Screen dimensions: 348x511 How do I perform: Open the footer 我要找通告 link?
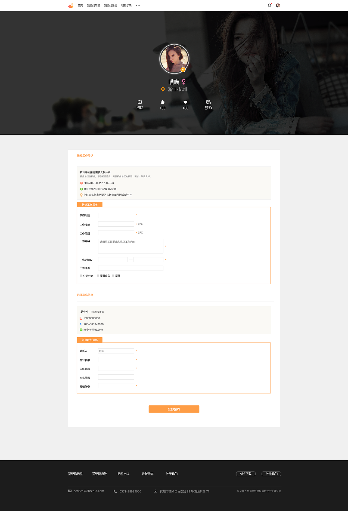tap(100, 474)
